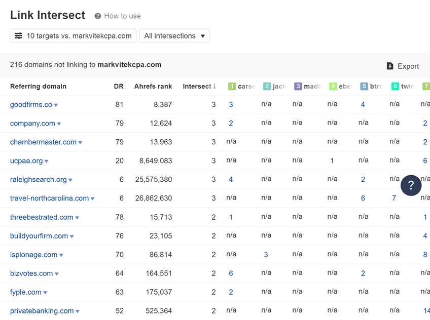Open the ispionage.com referring domain link
This screenshot has width=430, height=320.
33,255
